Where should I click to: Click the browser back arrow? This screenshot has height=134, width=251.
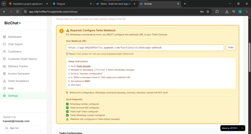[x=4, y=12]
